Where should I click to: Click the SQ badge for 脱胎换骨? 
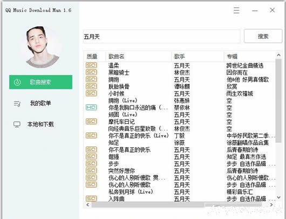pos(91,87)
